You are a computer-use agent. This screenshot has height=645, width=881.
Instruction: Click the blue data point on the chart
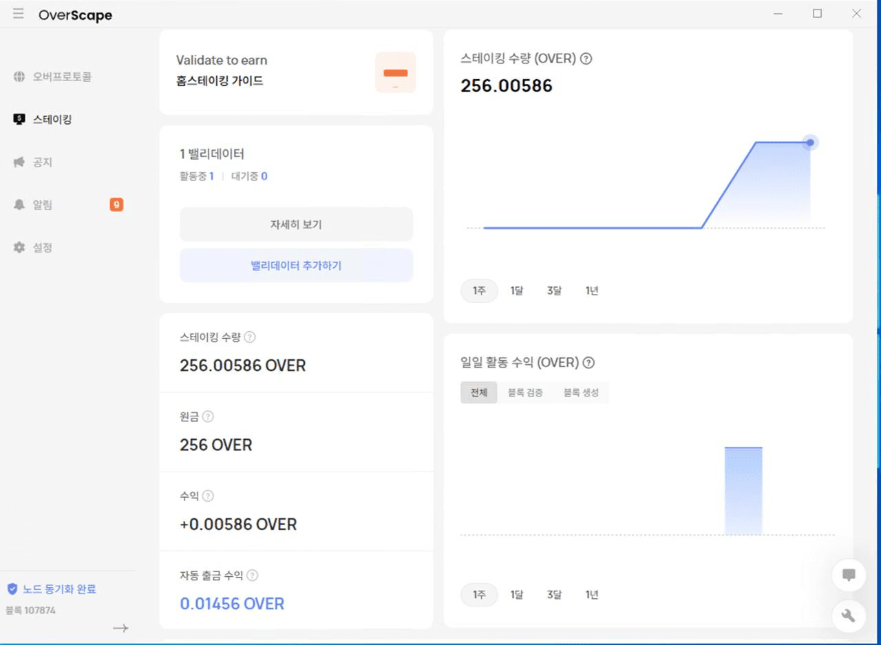click(810, 142)
